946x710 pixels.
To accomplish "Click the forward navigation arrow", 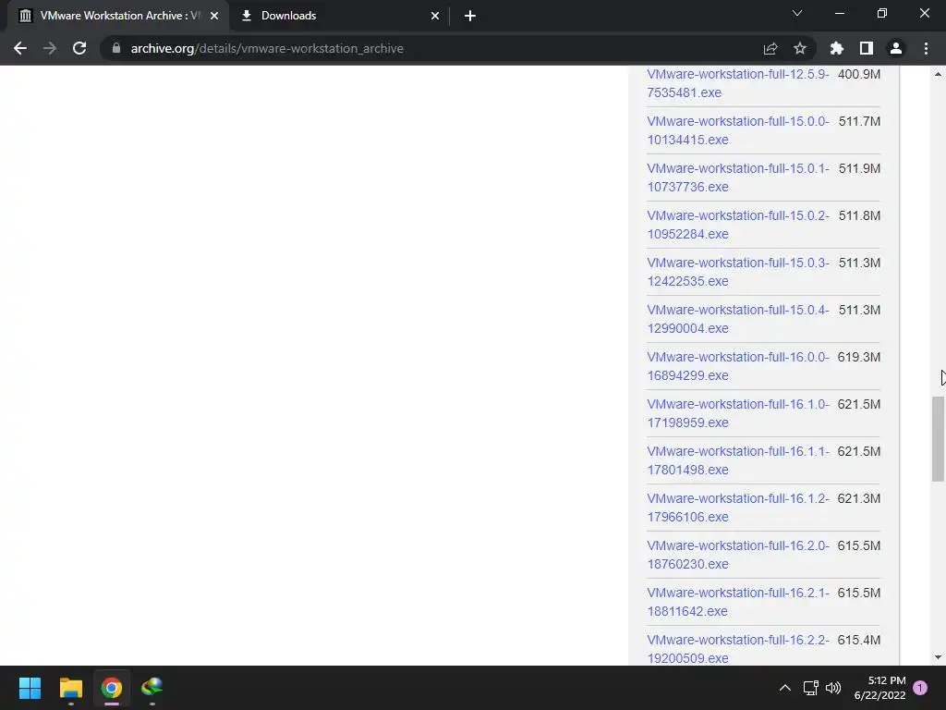I will (x=50, y=48).
